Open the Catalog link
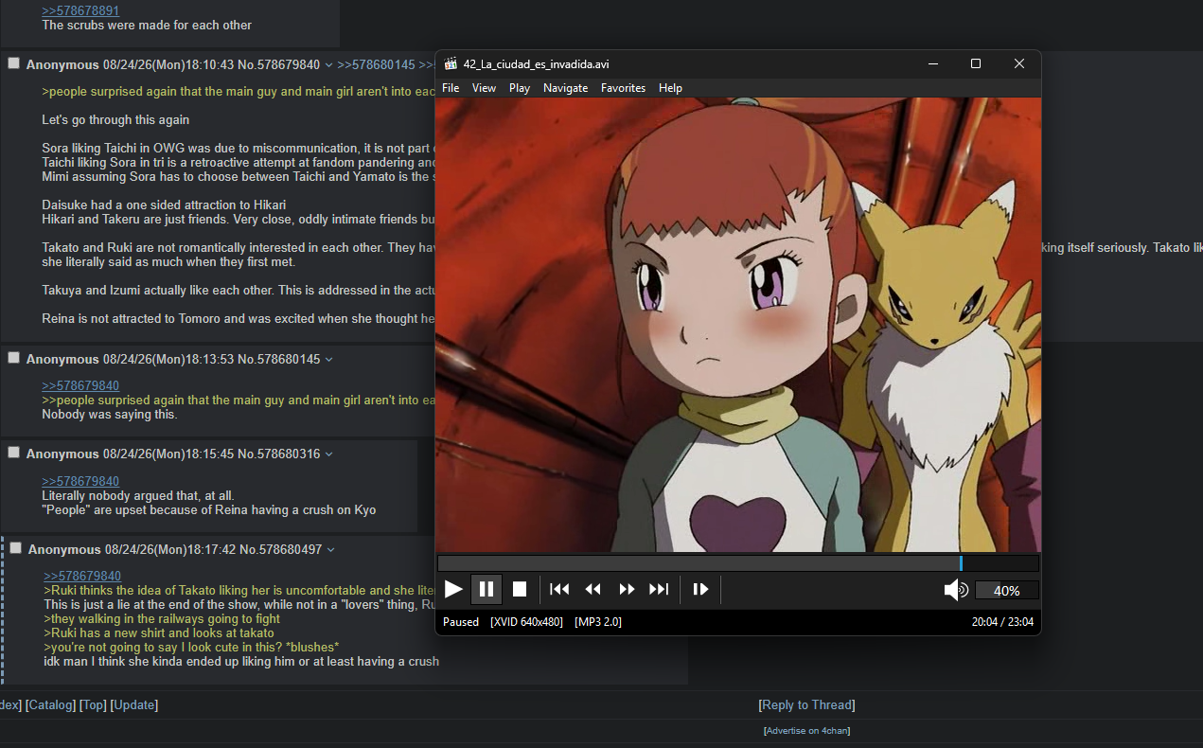1203x748 pixels. (x=50, y=705)
